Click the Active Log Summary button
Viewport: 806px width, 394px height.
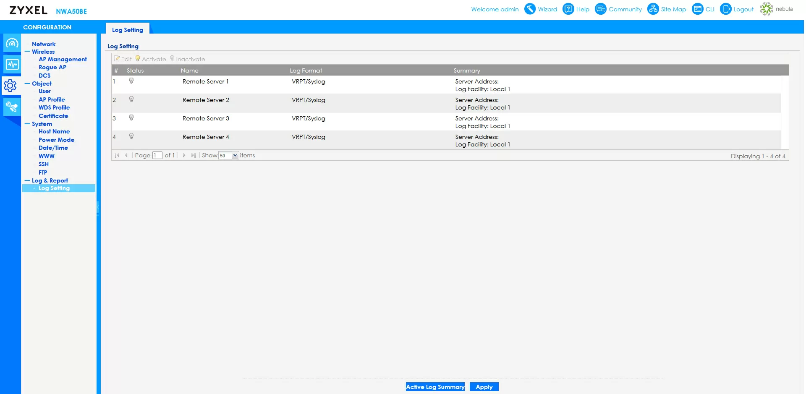(x=435, y=387)
